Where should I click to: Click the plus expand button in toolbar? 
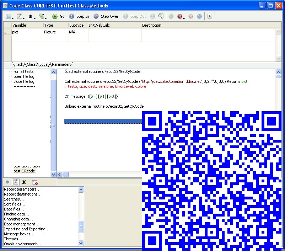(209, 16)
